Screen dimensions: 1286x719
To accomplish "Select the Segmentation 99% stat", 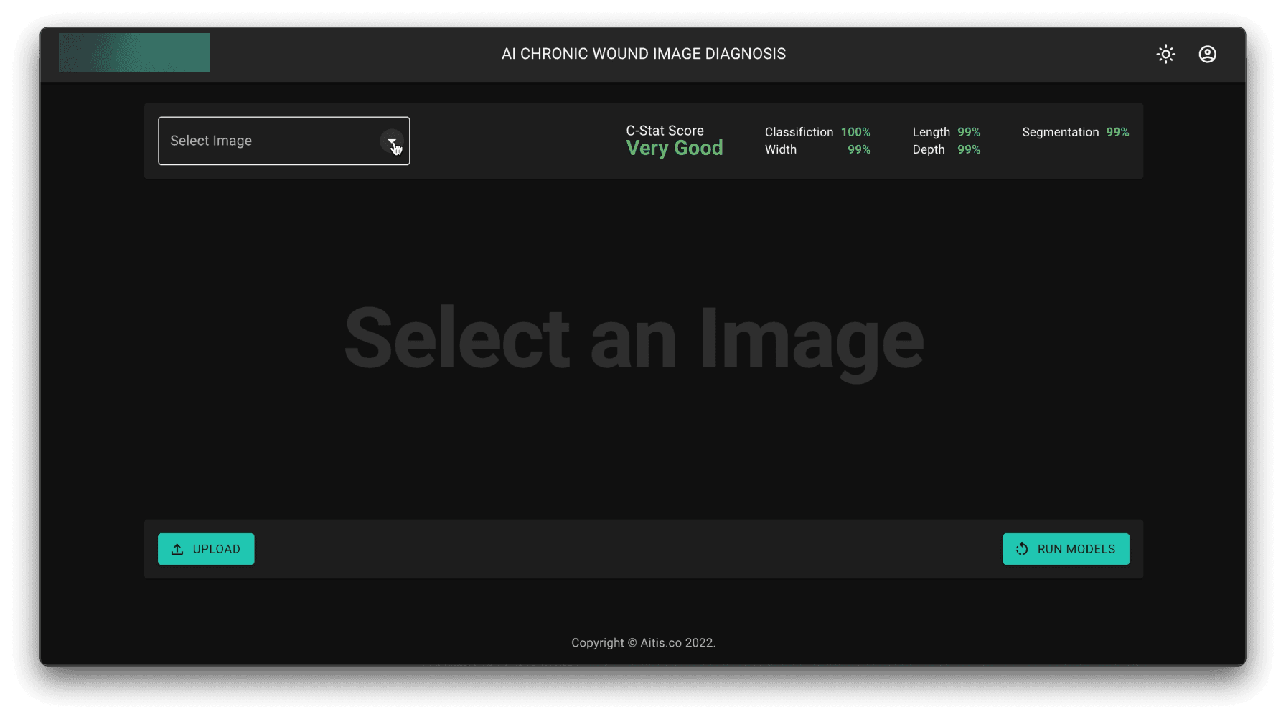I will coord(1075,132).
